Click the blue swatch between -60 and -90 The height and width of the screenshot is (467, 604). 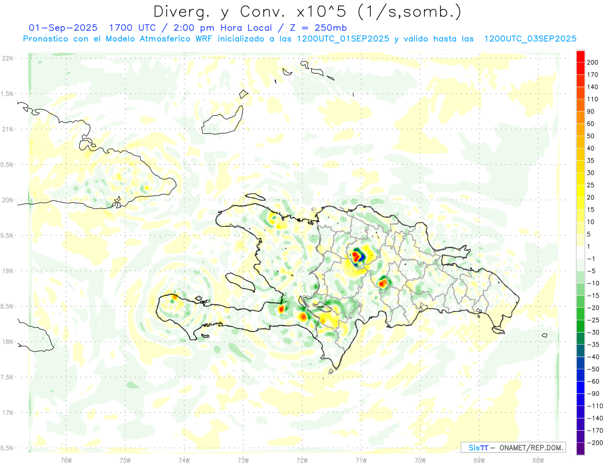[x=581, y=387]
